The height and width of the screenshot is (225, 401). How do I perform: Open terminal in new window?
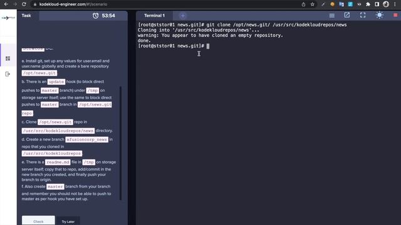click(x=347, y=15)
